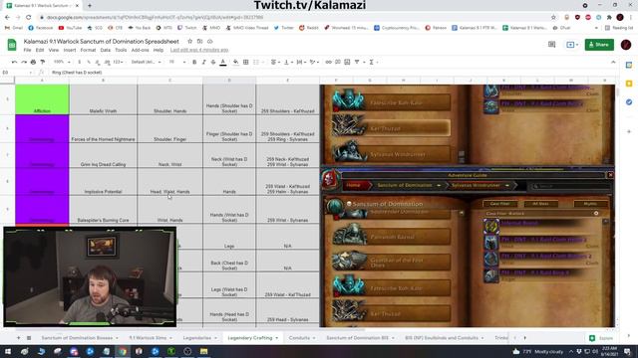The height and width of the screenshot is (358, 638).
Task: Open the horizontal align dropdown
Action: tap(275, 62)
